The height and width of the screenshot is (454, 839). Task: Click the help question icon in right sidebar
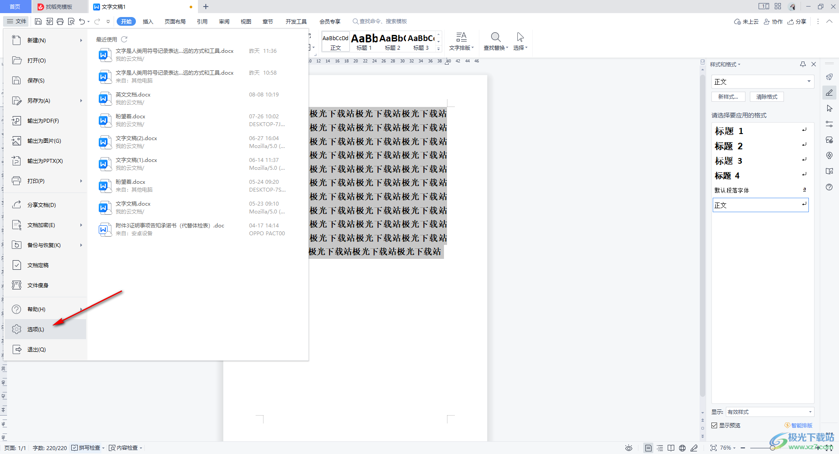(x=829, y=187)
